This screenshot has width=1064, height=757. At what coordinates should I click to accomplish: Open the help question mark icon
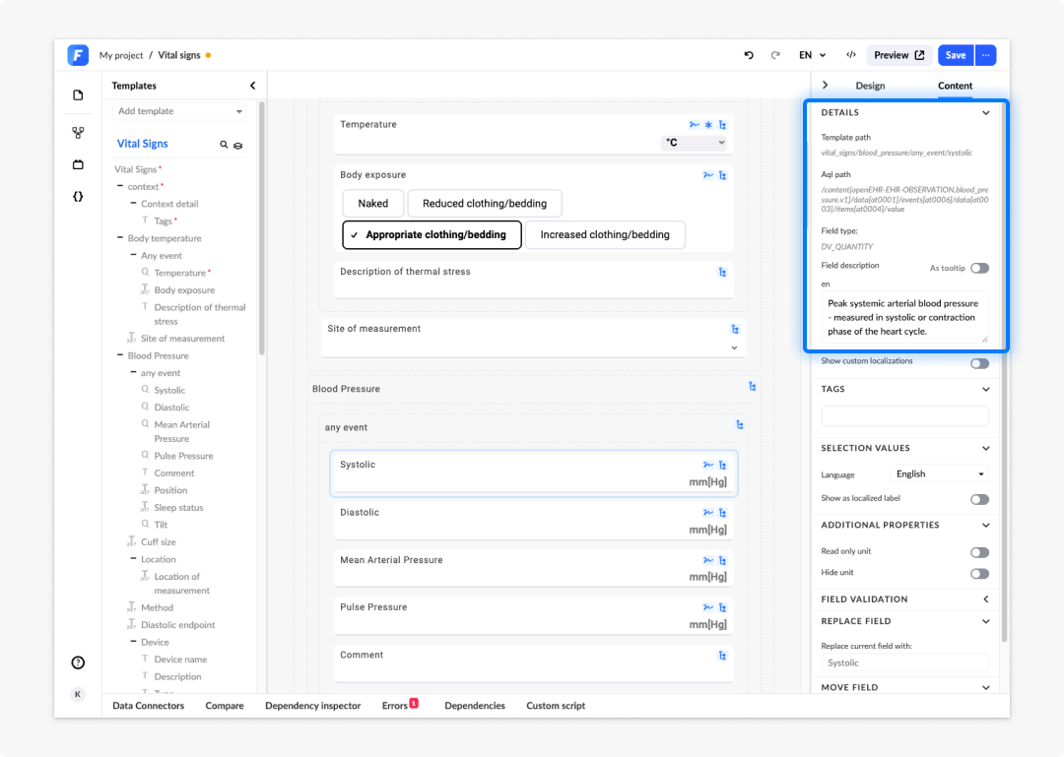click(x=78, y=662)
